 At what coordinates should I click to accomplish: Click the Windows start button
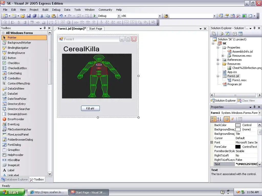click(12, 192)
